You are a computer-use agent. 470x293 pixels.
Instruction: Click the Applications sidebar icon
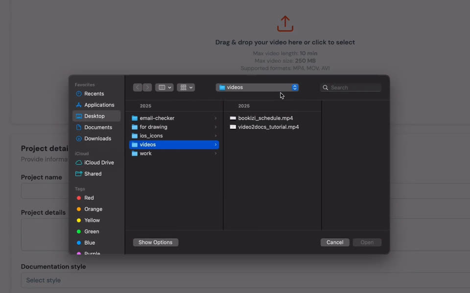[x=78, y=105]
